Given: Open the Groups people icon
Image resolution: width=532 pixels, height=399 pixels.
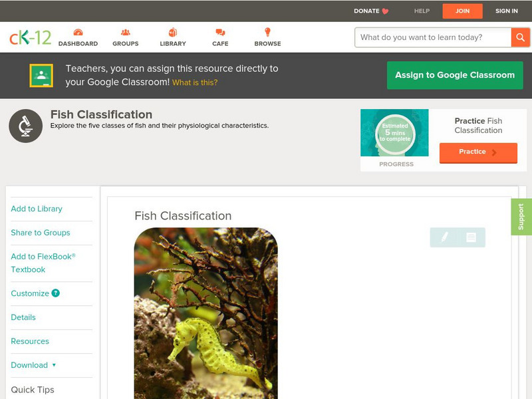Looking at the screenshot, I should 126,32.
